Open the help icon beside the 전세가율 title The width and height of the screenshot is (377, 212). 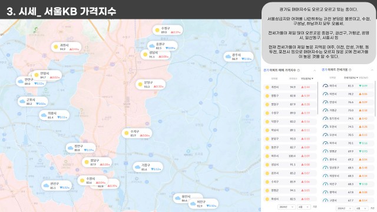[350, 70]
